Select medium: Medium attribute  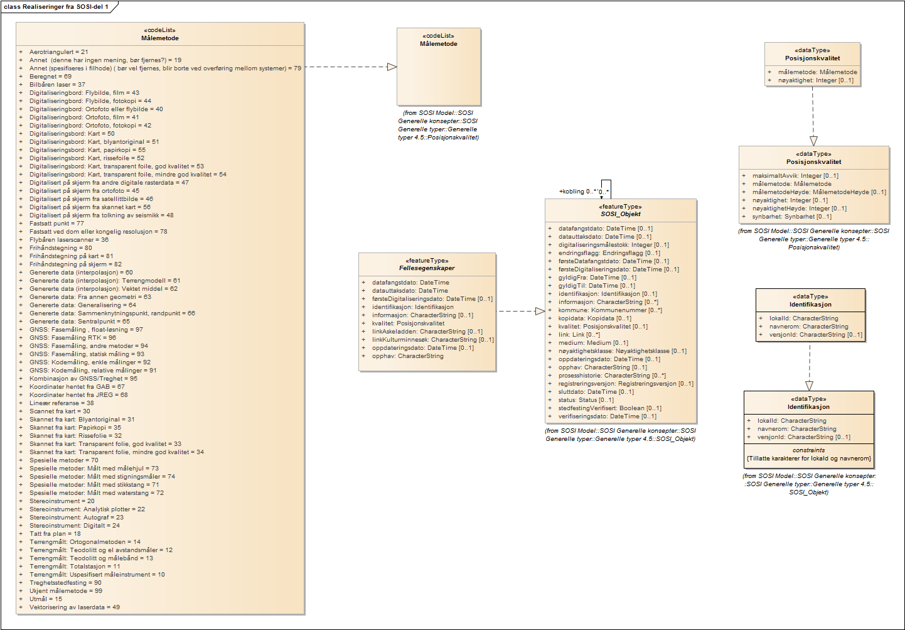(x=594, y=343)
